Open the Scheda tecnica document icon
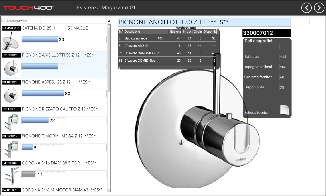The image size is (326, 196). (285, 110)
